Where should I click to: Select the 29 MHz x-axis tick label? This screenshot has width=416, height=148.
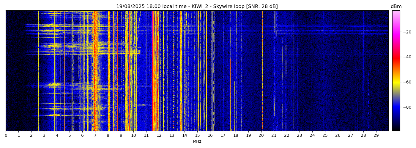pyautogui.click(x=376, y=136)
